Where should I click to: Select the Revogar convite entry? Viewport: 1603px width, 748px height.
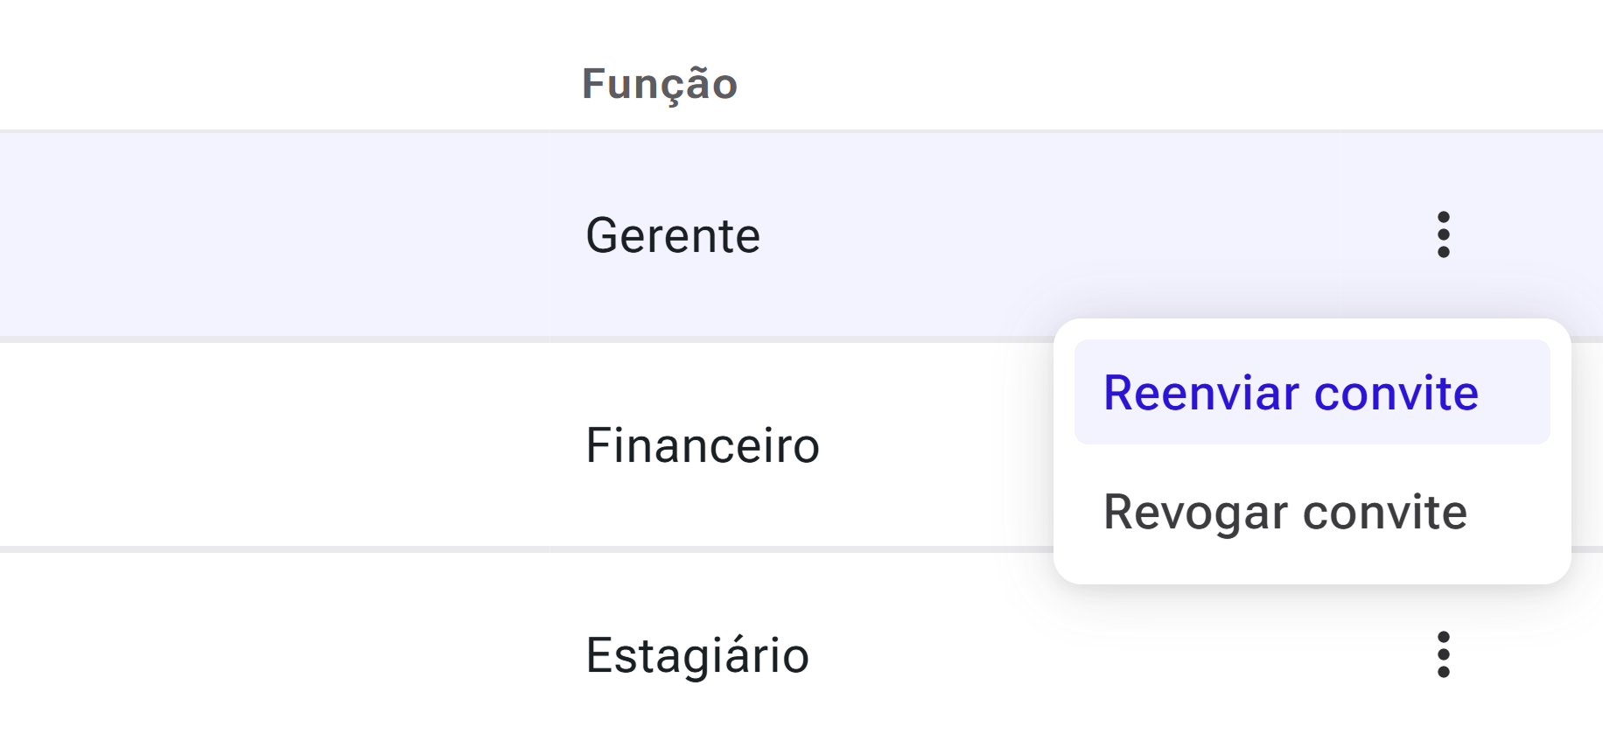pos(1312,512)
